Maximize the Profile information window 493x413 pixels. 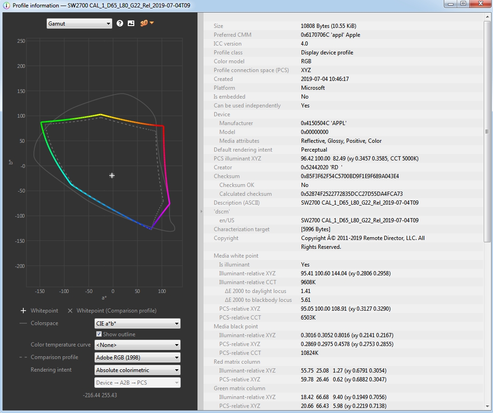[463, 4]
